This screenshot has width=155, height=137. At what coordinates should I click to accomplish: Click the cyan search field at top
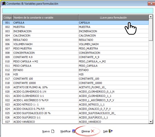77,11
